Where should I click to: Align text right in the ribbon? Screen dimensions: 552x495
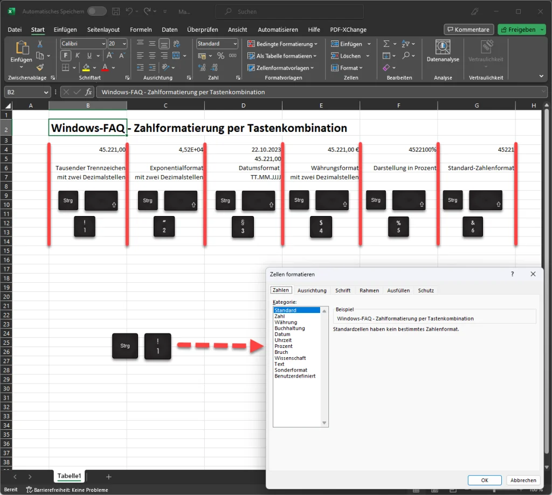point(164,55)
